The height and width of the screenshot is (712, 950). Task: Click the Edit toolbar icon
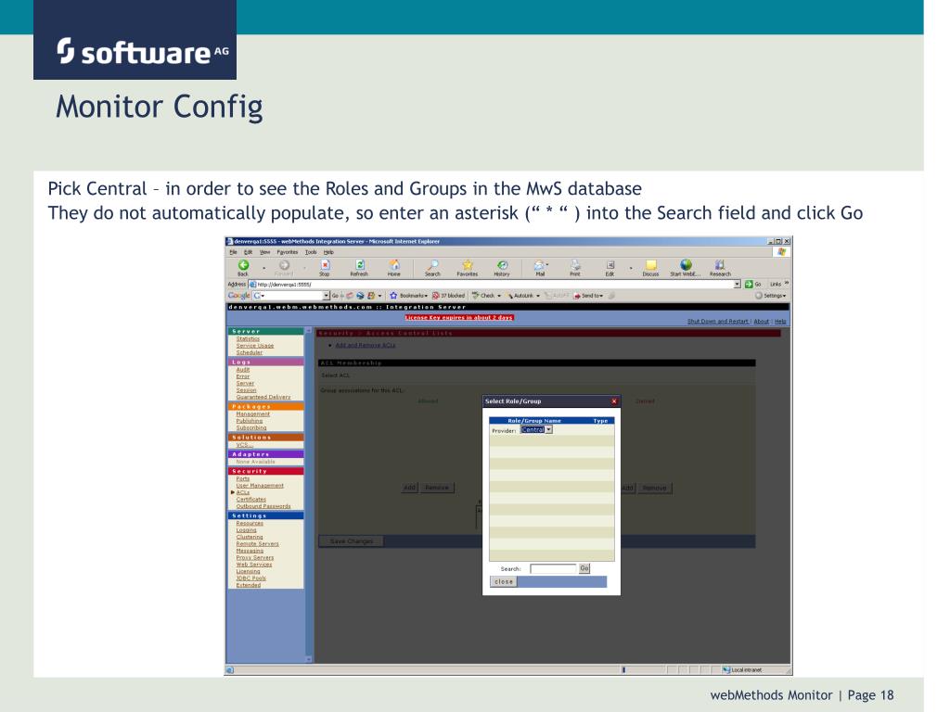(610, 265)
